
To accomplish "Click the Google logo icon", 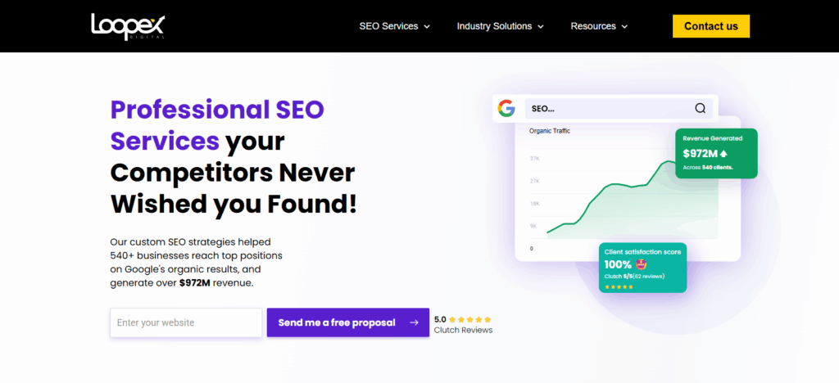I will pyautogui.click(x=506, y=108).
